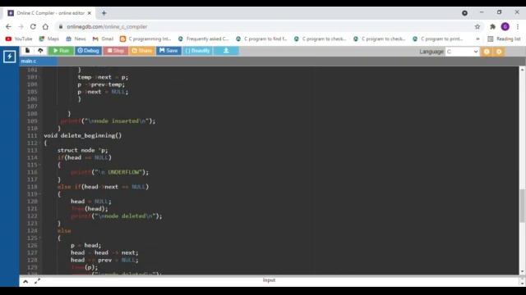Click the "head->prev = NULL;" line
526x295 pixels.
pyautogui.click(x=104, y=260)
